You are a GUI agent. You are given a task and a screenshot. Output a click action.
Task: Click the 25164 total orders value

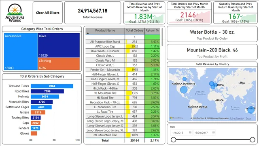point(135,140)
